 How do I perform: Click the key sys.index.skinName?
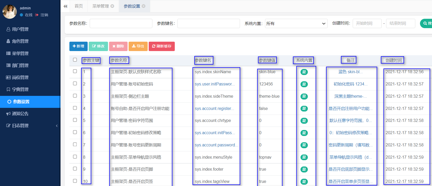coord(213,72)
